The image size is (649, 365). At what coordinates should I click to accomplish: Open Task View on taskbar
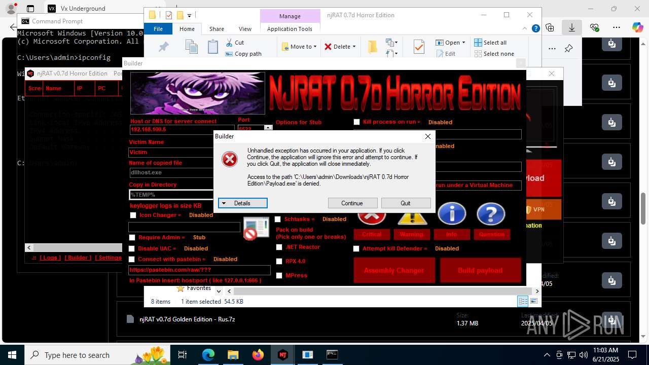183,355
